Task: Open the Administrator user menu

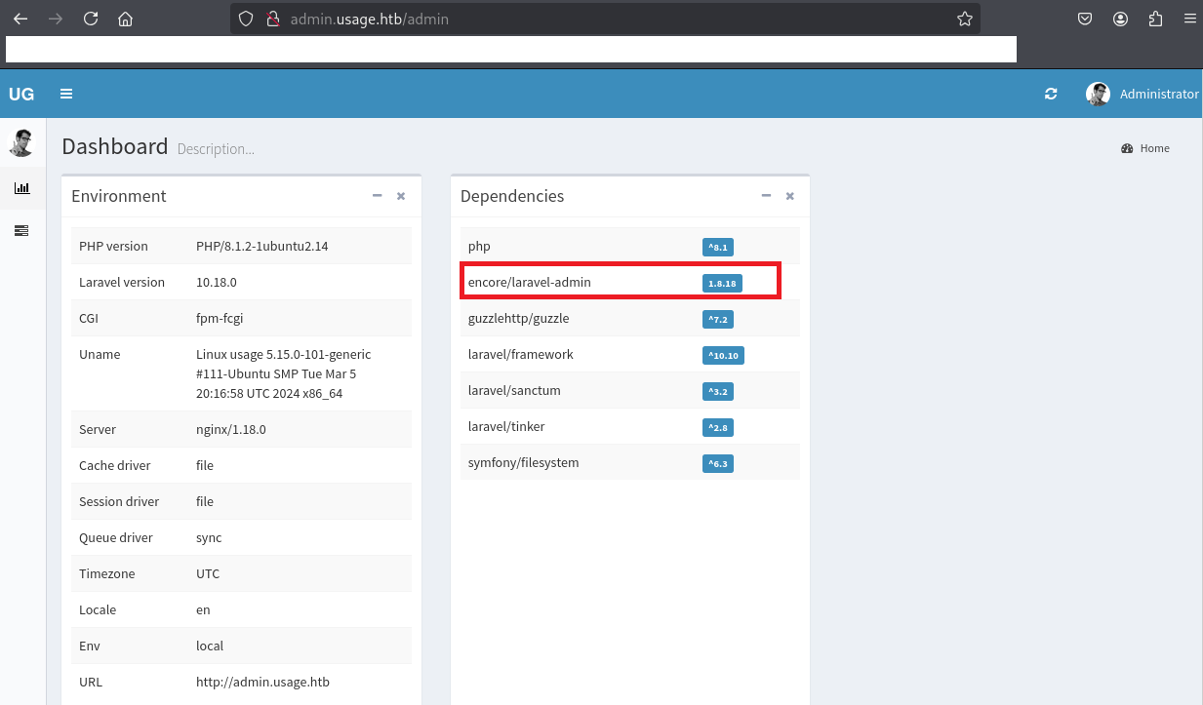Action: (x=1142, y=95)
